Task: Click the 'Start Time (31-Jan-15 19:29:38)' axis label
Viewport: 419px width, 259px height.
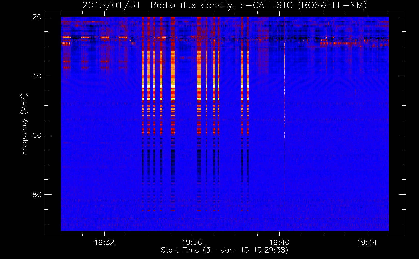Action: [225, 250]
